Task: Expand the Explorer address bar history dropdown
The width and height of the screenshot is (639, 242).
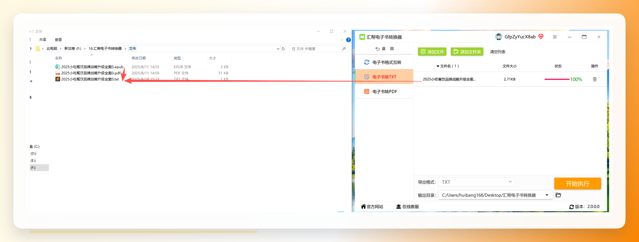Action: click(278, 49)
